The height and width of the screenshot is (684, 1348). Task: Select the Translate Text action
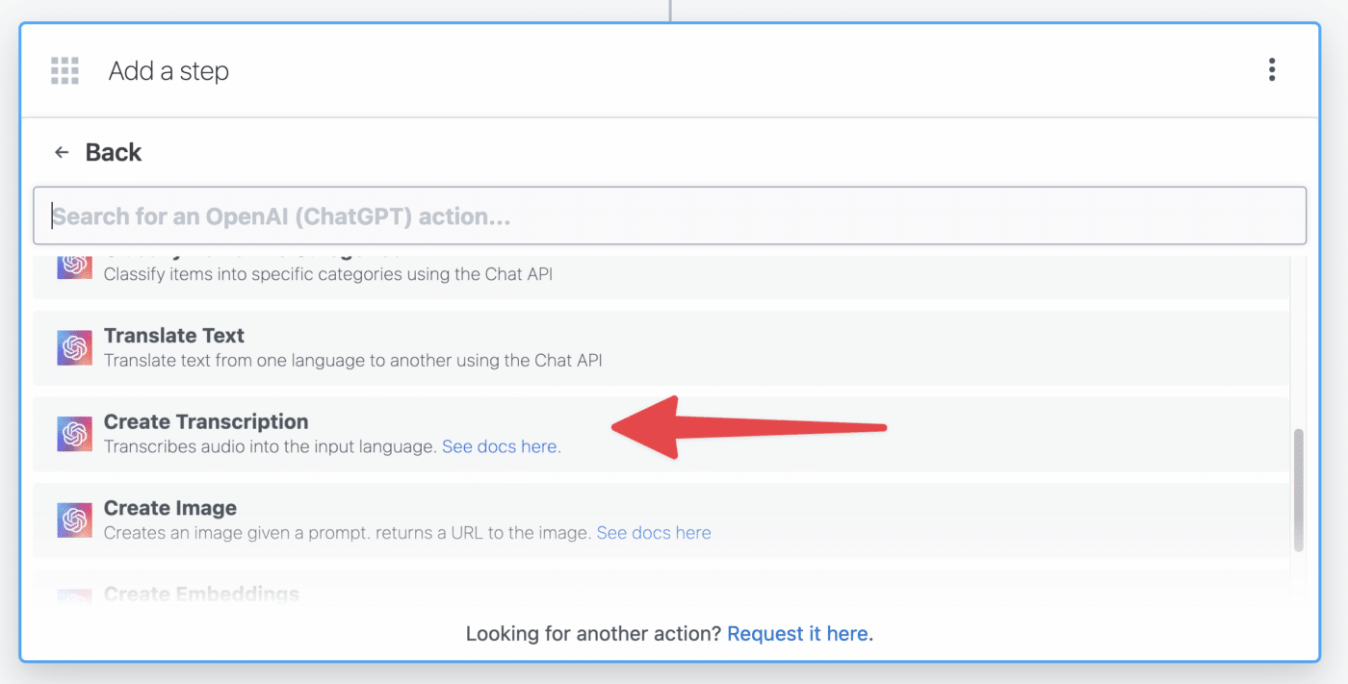pyautogui.click(x=661, y=348)
